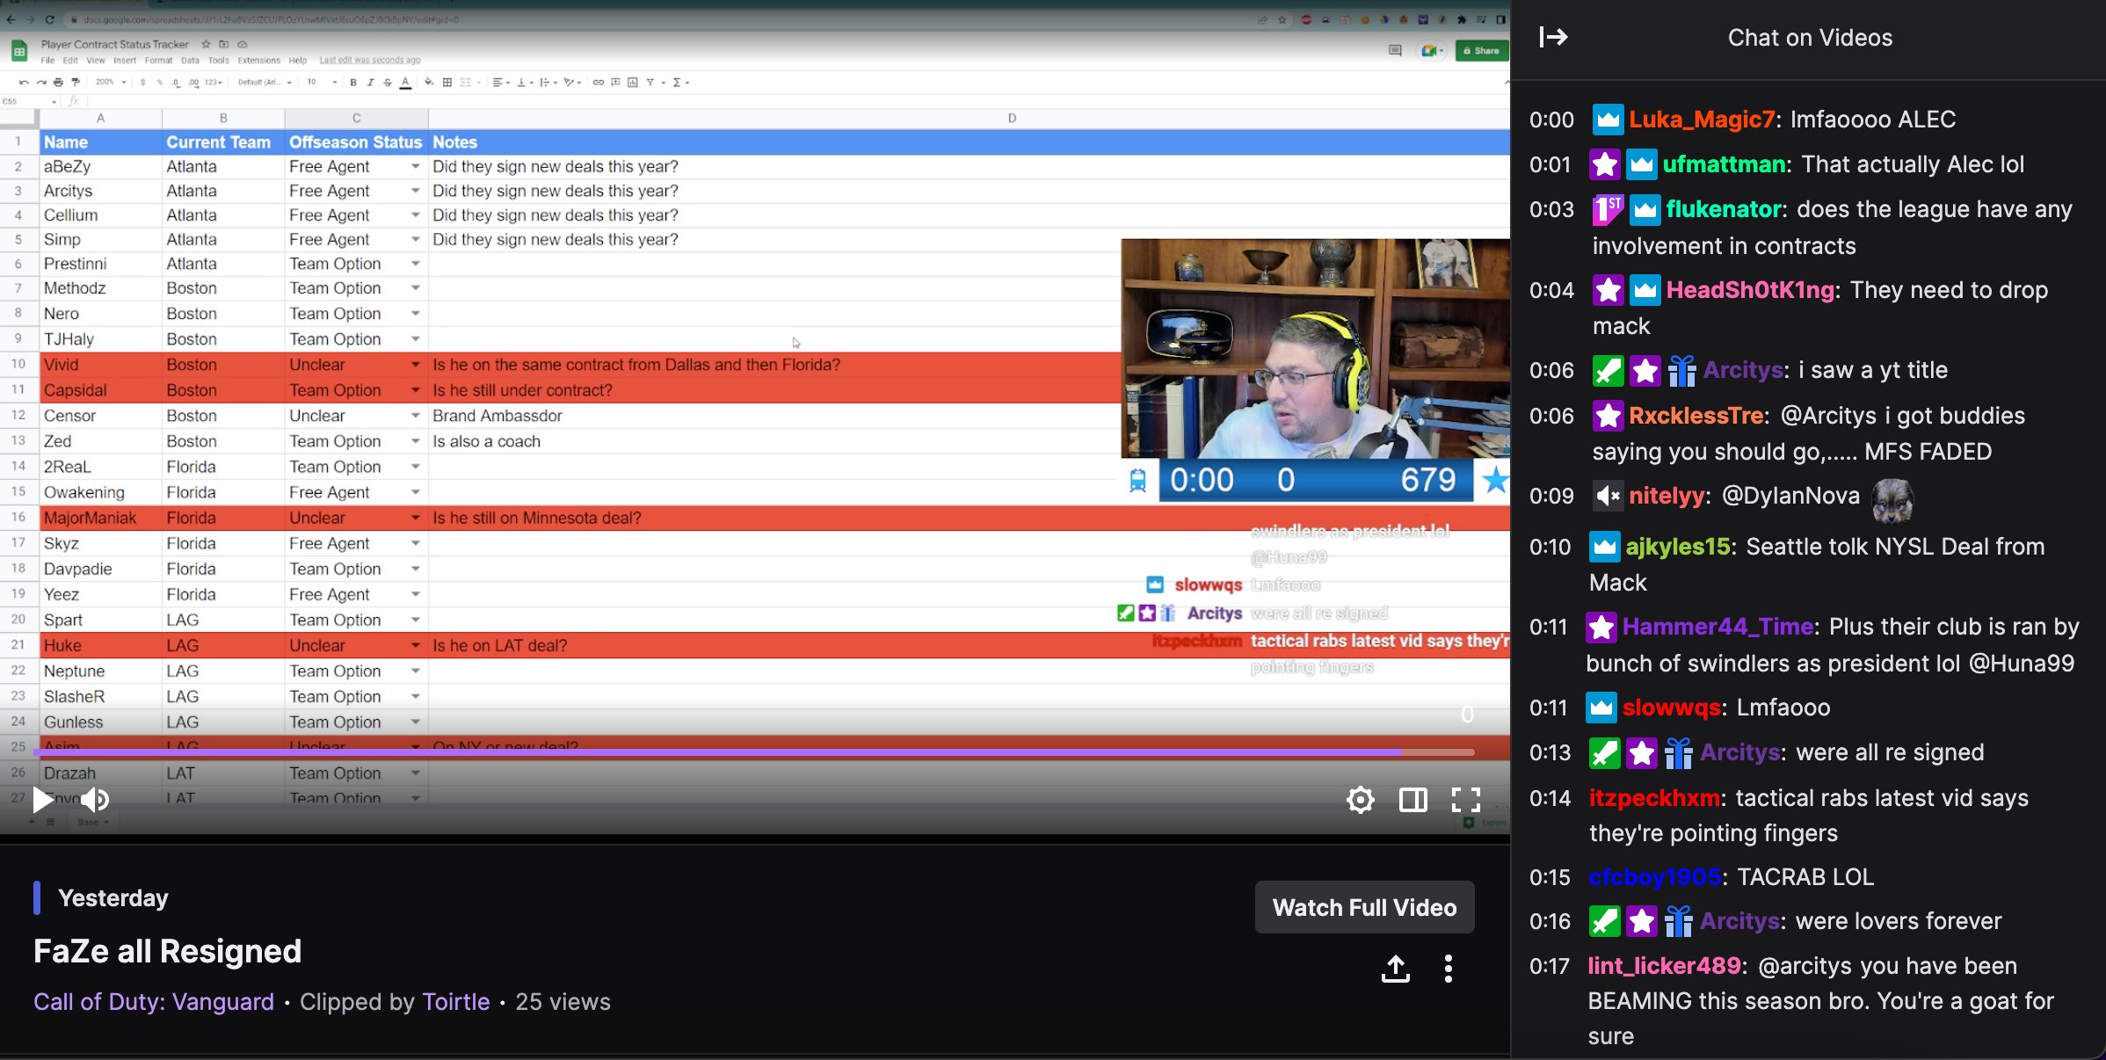The width and height of the screenshot is (2106, 1060).
Task: Enter fullscreen mode for the clip
Action: click(x=1465, y=800)
